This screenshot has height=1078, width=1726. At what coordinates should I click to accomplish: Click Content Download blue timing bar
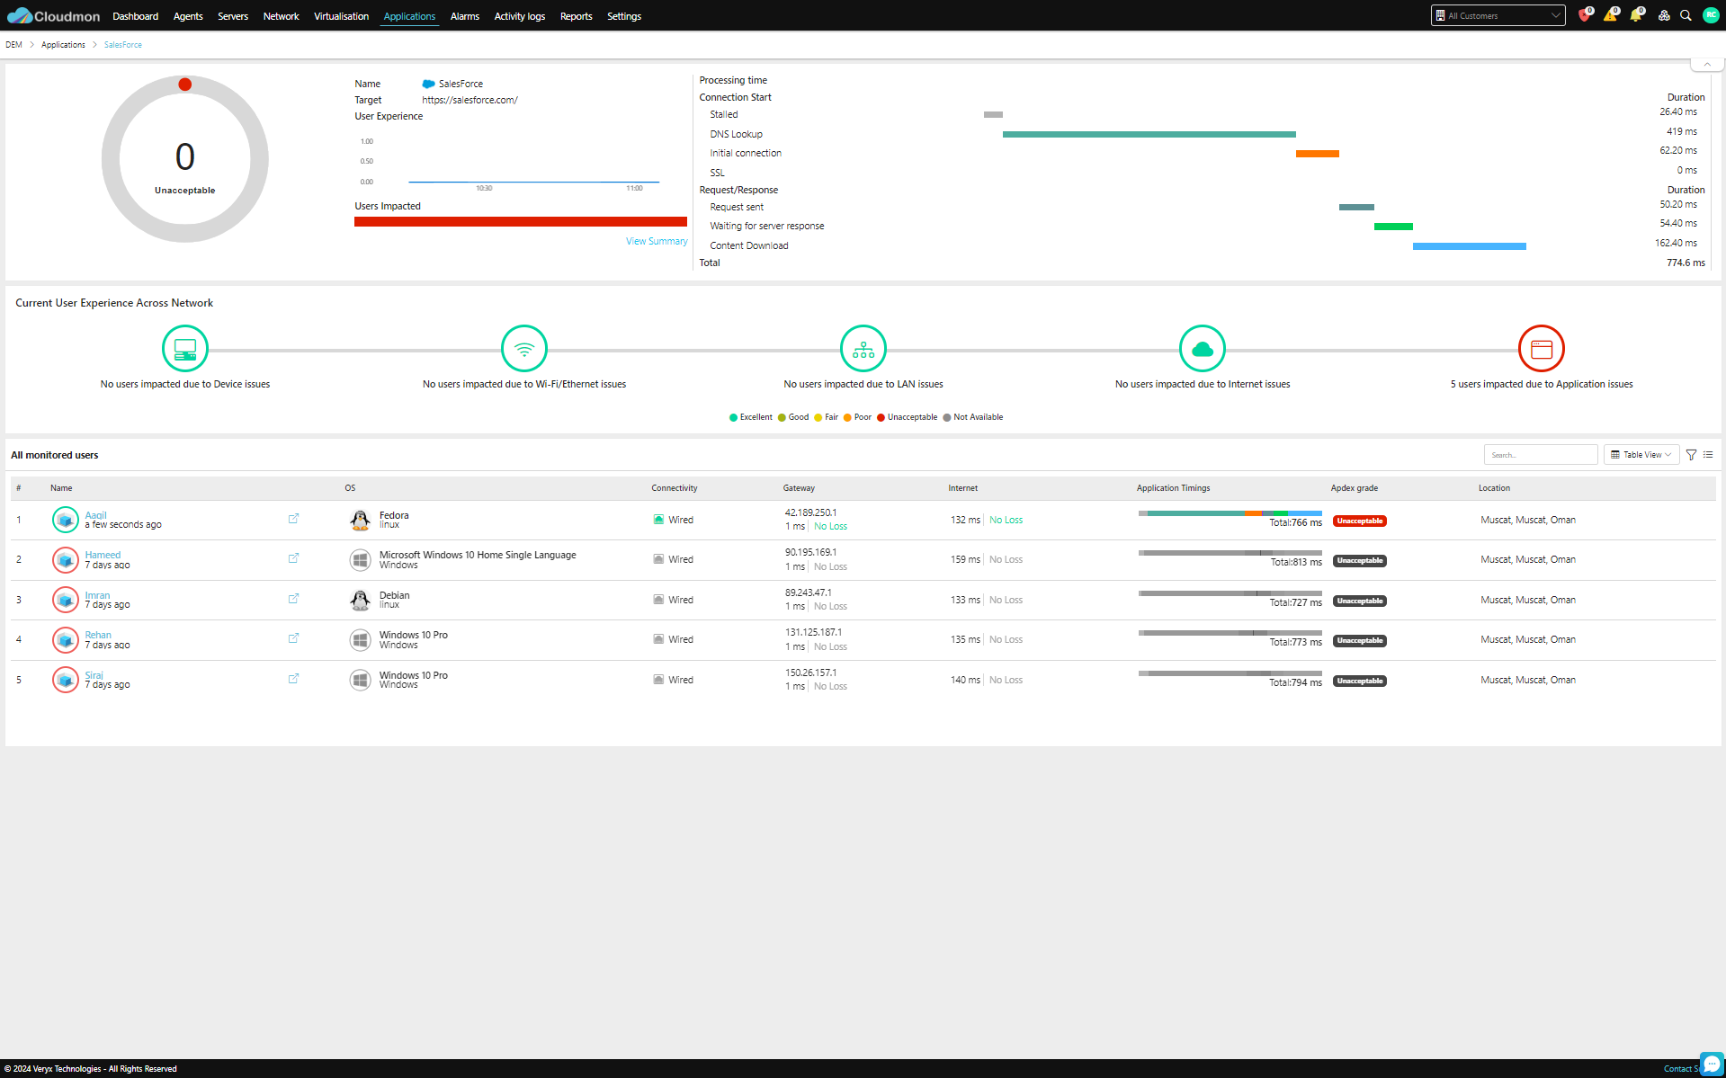[1470, 245]
